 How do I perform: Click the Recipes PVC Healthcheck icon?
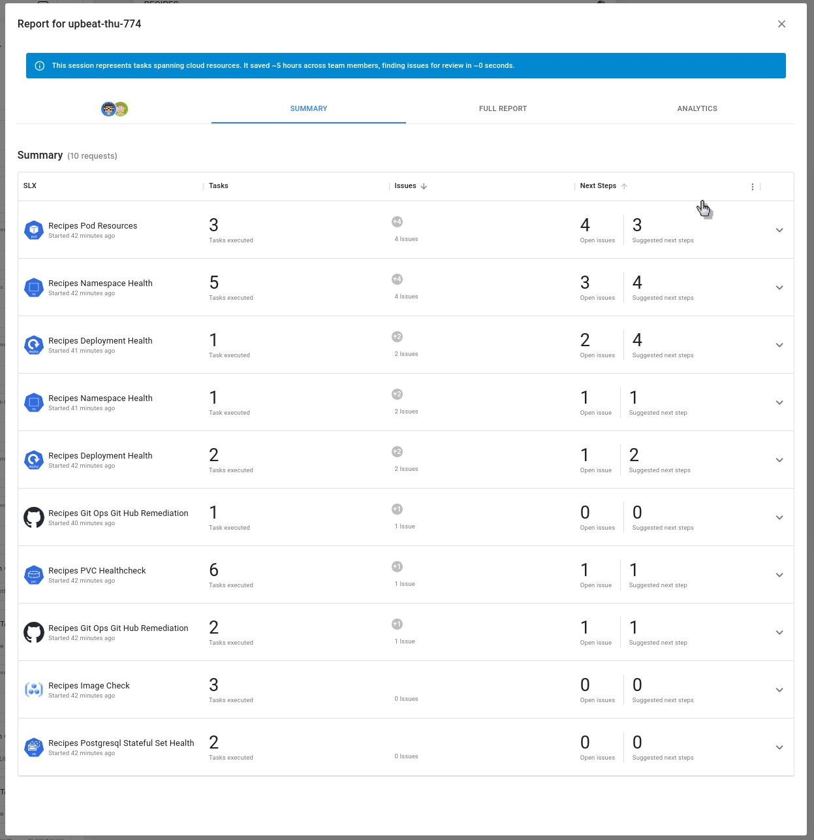click(34, 575)
